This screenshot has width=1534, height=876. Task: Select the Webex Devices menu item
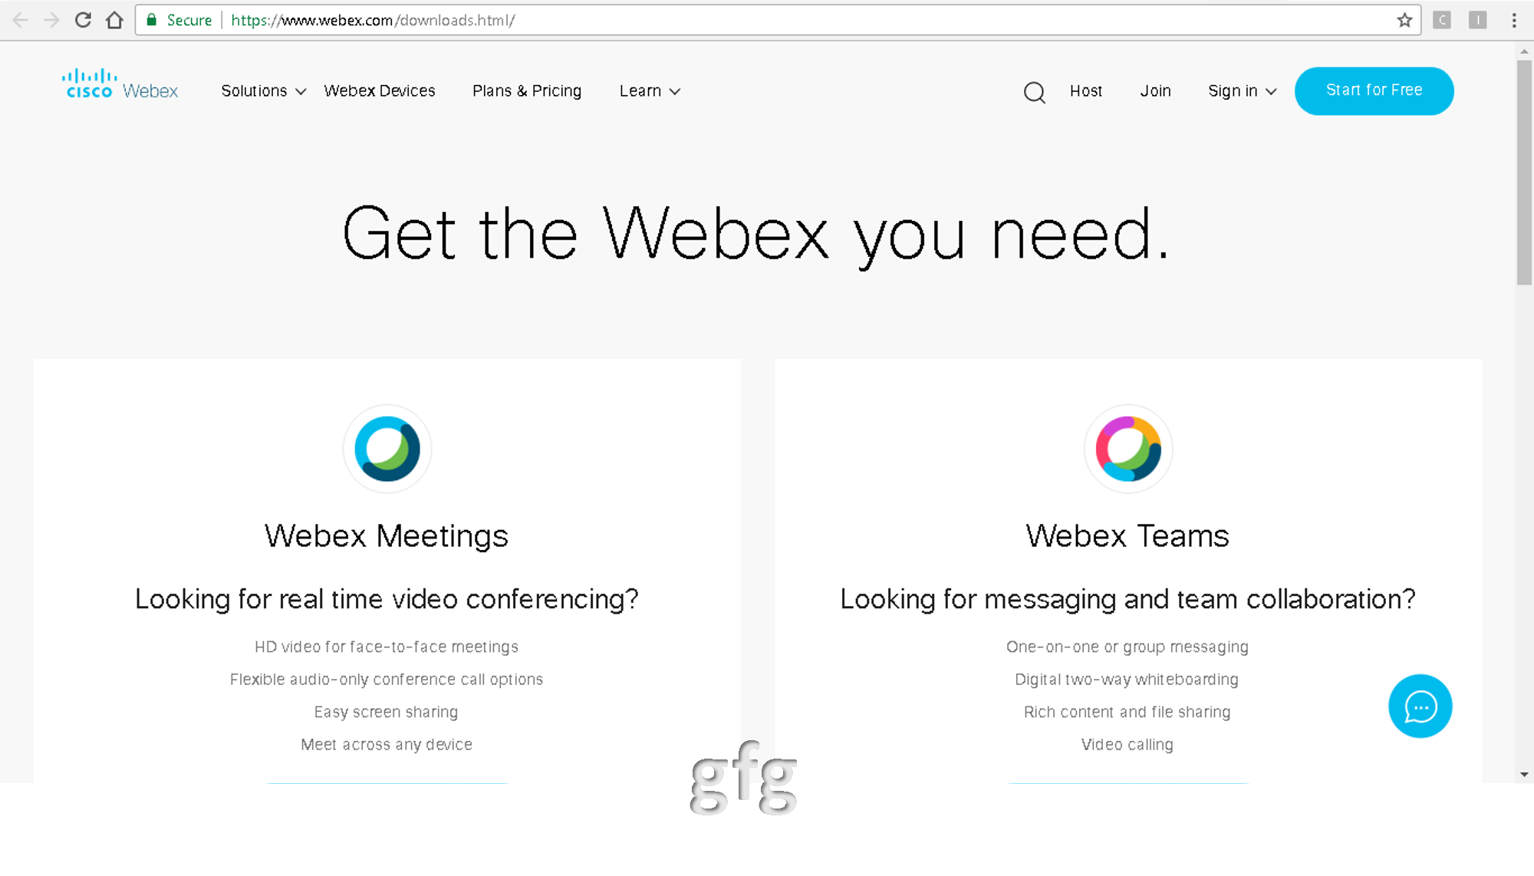380,91
